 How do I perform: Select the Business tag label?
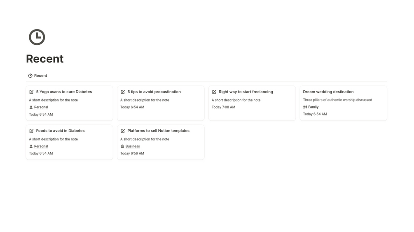pyautogui.click(x=133, y=146)
